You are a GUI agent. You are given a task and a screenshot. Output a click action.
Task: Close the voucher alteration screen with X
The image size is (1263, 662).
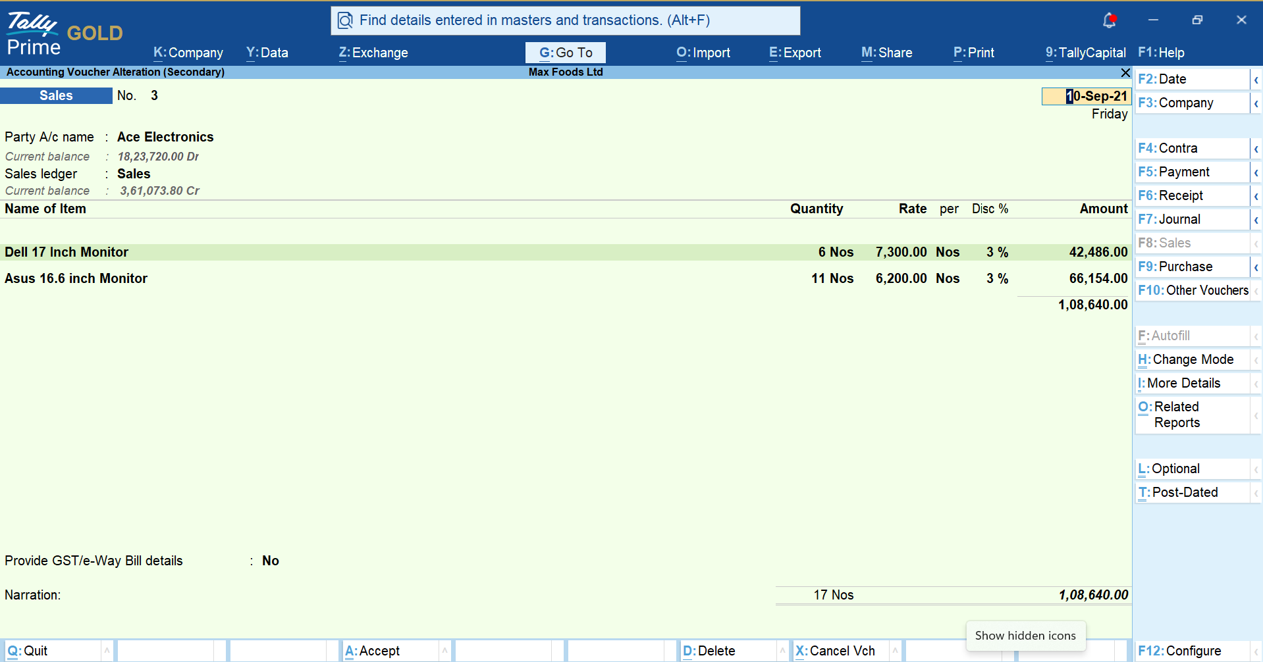coord(1125,72)
